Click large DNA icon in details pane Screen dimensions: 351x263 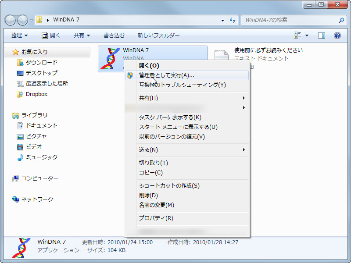[x=21, y=248]
